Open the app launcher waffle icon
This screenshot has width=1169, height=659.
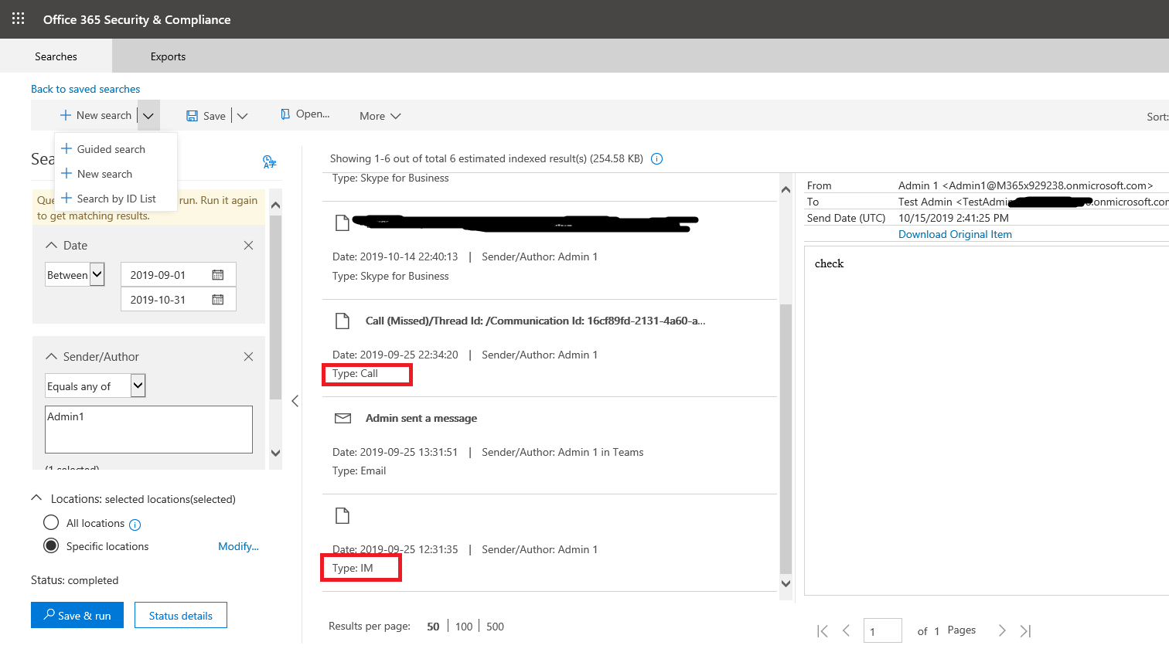point(19,19)
